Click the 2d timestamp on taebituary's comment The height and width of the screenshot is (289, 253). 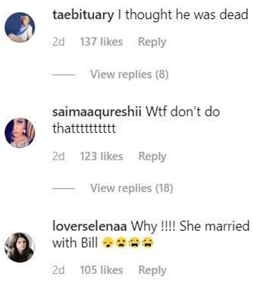click(x=58, y=42)
